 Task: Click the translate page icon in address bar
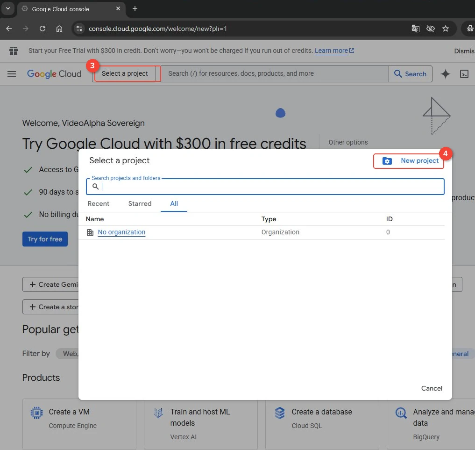click(415, 29)
